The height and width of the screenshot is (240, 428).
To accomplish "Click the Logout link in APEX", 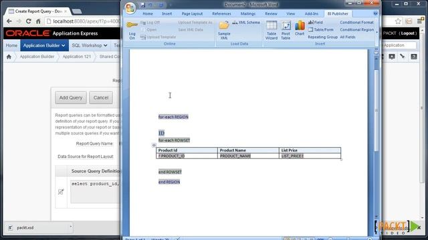I will tap(408, 33).
